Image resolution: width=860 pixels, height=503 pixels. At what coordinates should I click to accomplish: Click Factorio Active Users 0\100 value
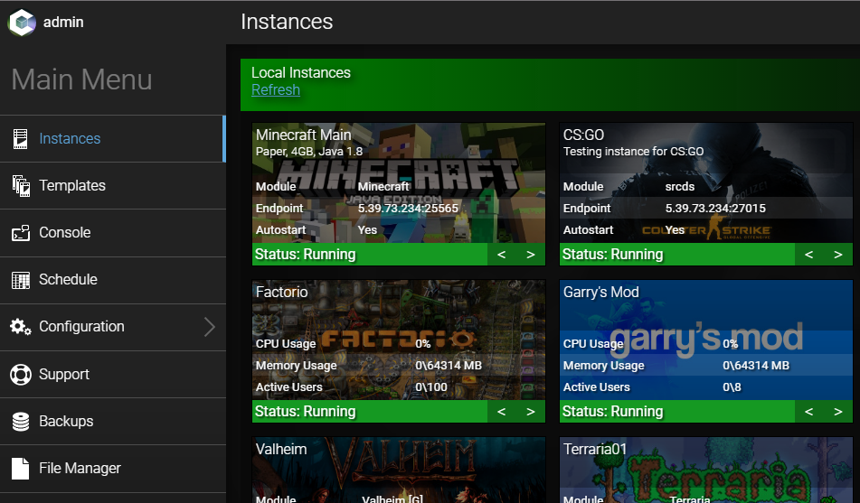pyautogui.click(x=431, y=387)
